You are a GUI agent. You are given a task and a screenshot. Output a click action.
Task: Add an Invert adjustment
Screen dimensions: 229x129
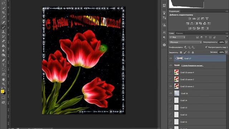[x=190, y=28]
